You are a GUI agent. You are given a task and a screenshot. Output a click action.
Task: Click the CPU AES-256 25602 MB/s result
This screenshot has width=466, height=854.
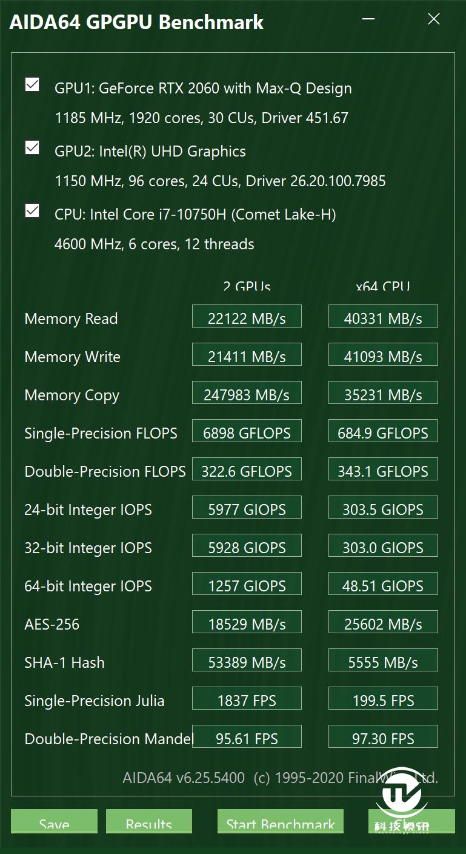pos(383,622)
